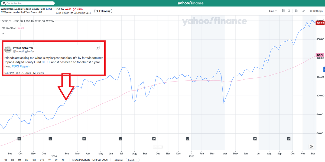The width and height of the screenshot is (325, 162).
Task: Click the 55 Views count on tweet
Action: point(38,73)
